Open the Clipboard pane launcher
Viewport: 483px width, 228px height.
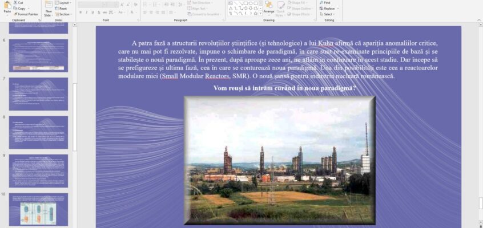(39, 20)
